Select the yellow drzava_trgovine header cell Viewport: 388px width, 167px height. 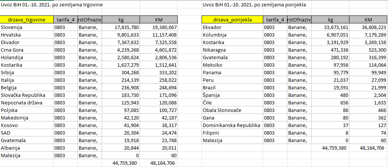[27, 20]
